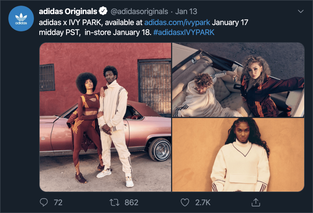This screenshot has width=313, height=213.
Task: Open the photo of couple by car
Action: coord(105,117)
